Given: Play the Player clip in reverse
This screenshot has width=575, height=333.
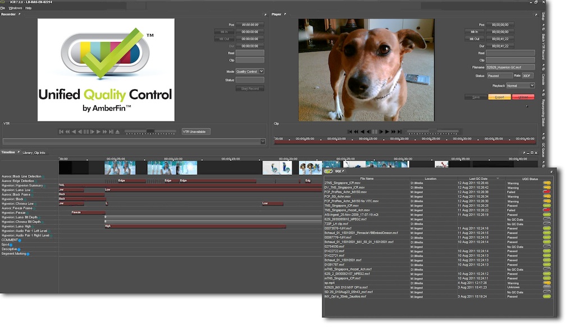Looking at the screenshot, I should pyautogui.click(x=363, y=132).
